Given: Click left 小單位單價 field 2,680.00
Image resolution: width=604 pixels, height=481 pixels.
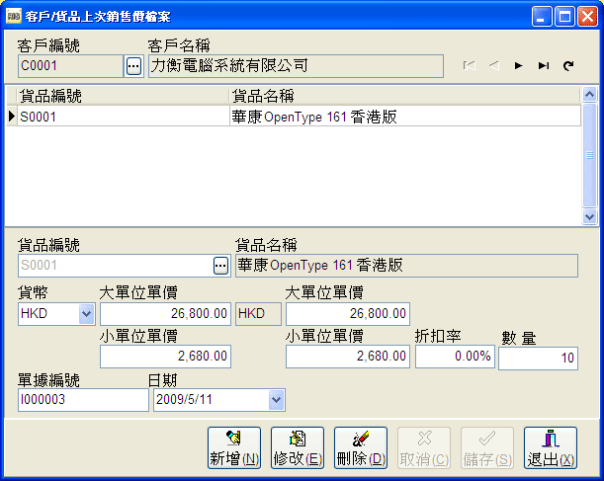Looking at the screenshot, I should (166, 357).
